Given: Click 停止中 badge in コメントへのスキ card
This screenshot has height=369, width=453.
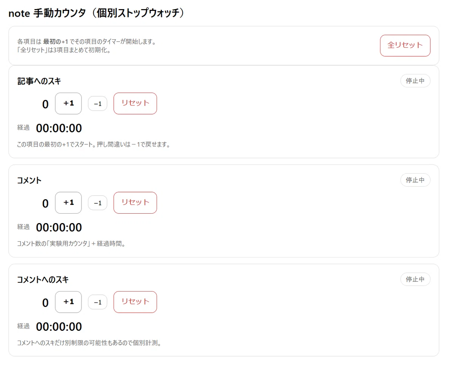Looking at the screenshot, I should 415,279.
